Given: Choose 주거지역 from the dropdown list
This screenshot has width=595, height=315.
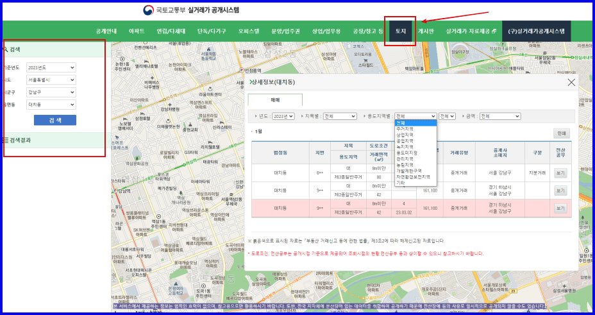Looking at the screenshot, I should pos(416,129).
